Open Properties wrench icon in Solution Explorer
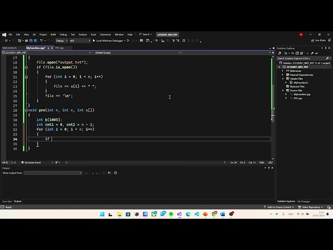The width and height of the screenshot is (333, 250). (312, 53)
